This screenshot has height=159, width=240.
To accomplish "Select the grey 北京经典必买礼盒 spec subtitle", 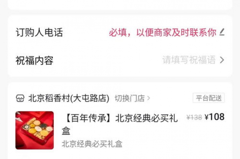I will 92,144.
